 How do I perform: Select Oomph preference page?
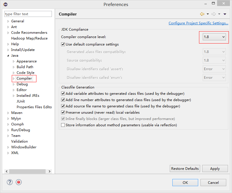[17, 124]
